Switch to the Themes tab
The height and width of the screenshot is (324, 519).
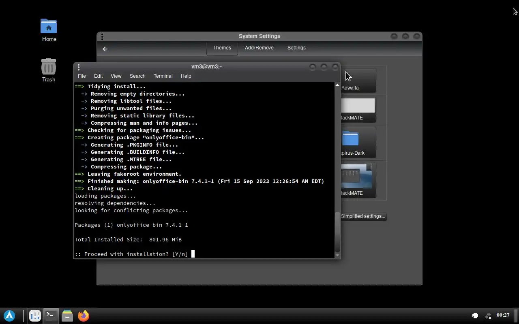coord(222,48)
